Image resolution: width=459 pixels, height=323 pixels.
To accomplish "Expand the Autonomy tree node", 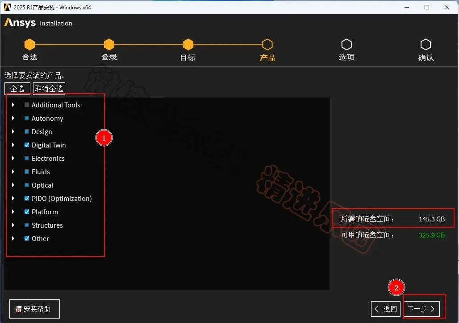I will tap(13, 118).
